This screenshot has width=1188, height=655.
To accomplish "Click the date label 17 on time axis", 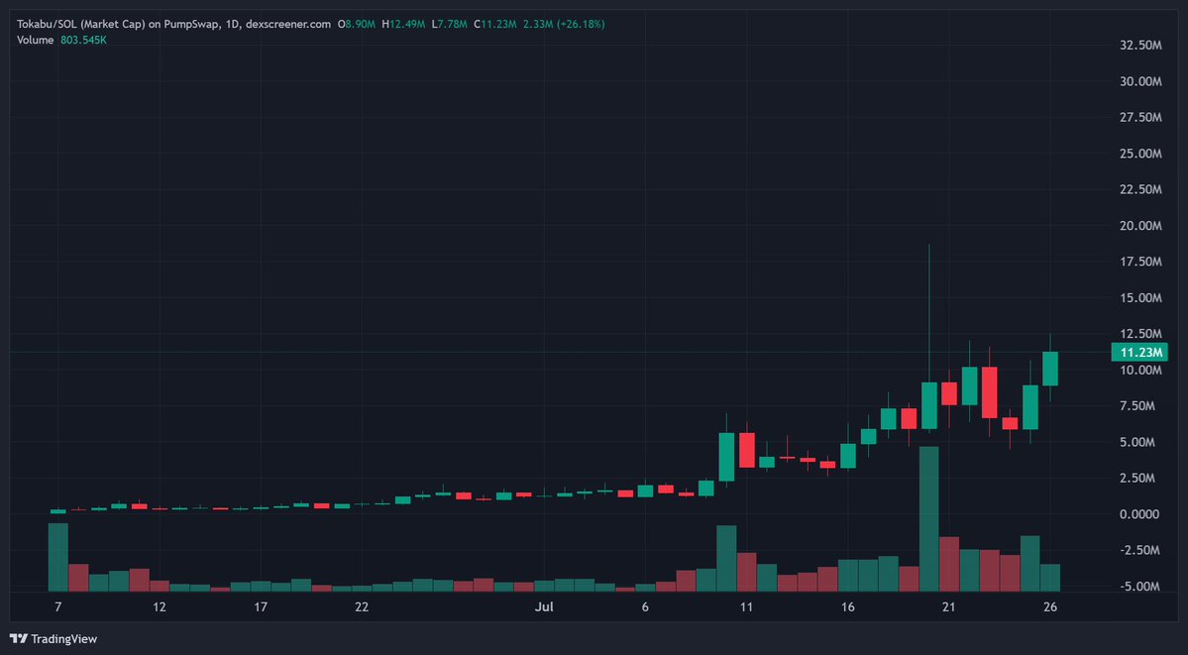I will [261, 607].
